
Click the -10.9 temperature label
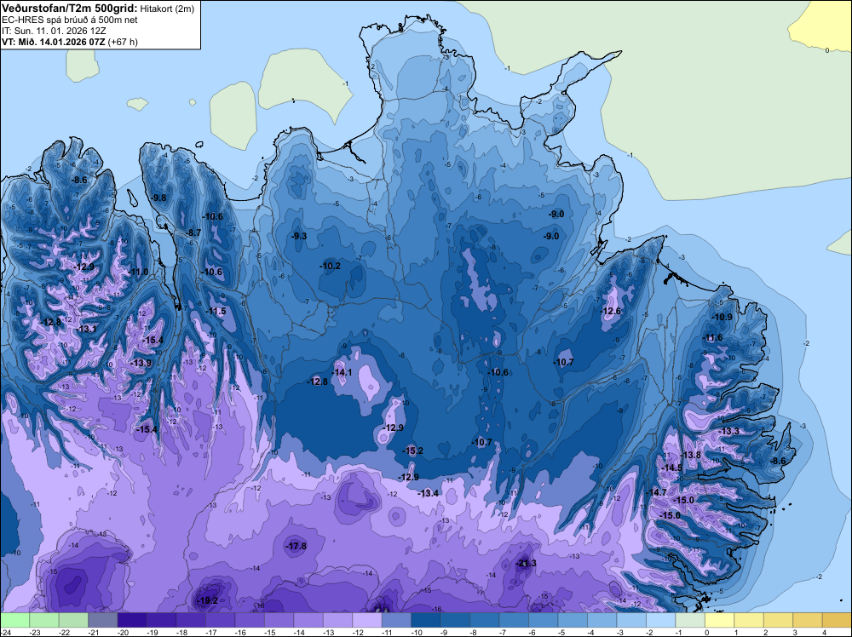(722, 317)
